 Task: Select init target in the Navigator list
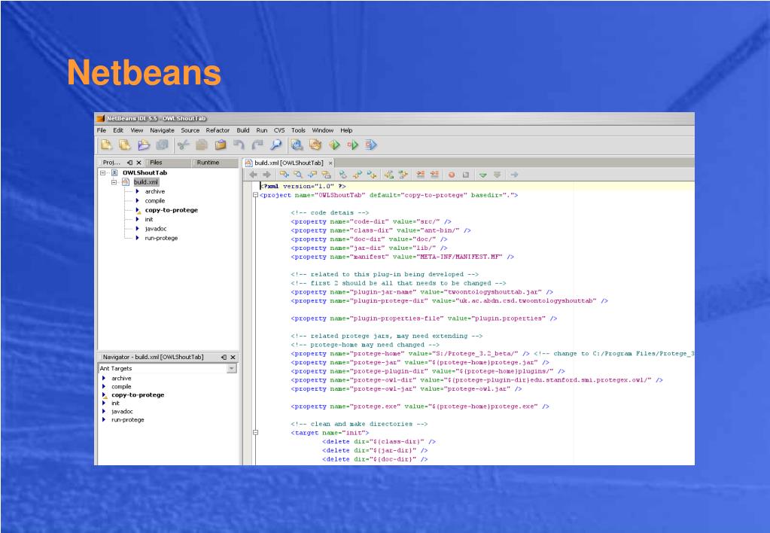(x=115, y=404)
